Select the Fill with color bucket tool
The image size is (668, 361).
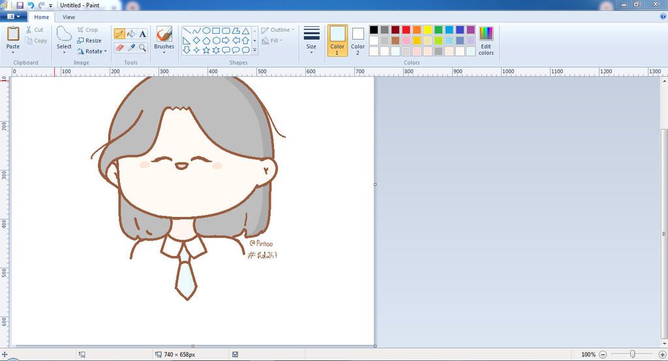pos(131,34)
